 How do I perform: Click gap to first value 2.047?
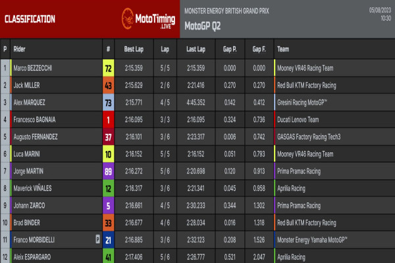259,257
